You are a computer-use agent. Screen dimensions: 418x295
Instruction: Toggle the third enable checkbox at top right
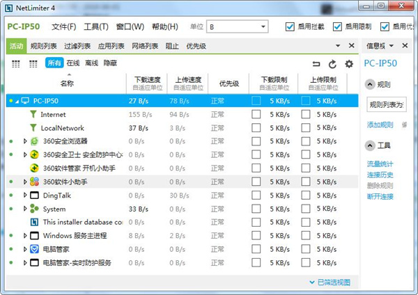(385, 26)
